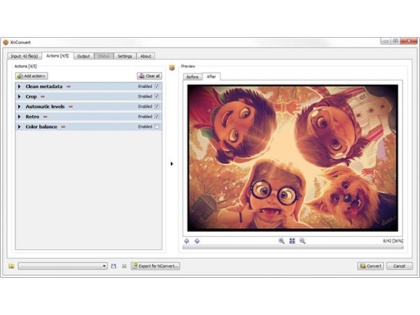Image resolution: width=420 pixels, height=315 pixels.
Task: Uncheck Enabled for Automatic levels
Action: (x=157, y=106)
